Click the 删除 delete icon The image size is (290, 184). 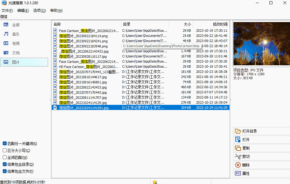(x=238, y=165)
